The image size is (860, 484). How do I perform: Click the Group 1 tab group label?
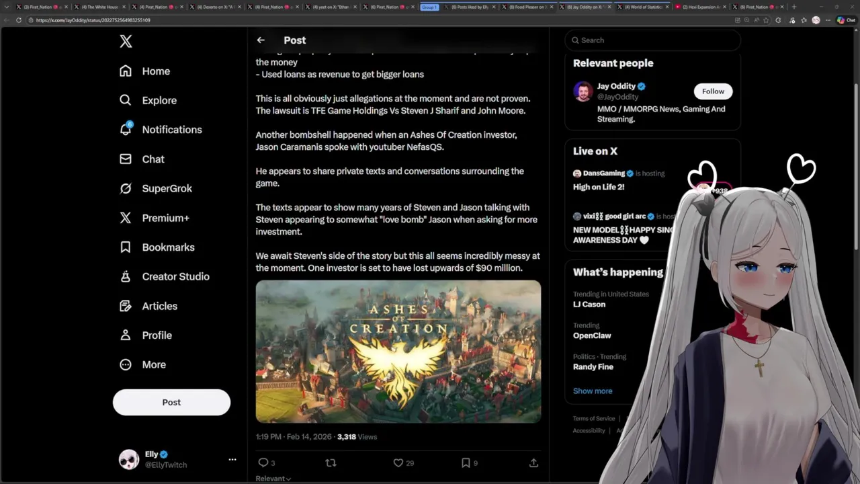pos(429,7)
